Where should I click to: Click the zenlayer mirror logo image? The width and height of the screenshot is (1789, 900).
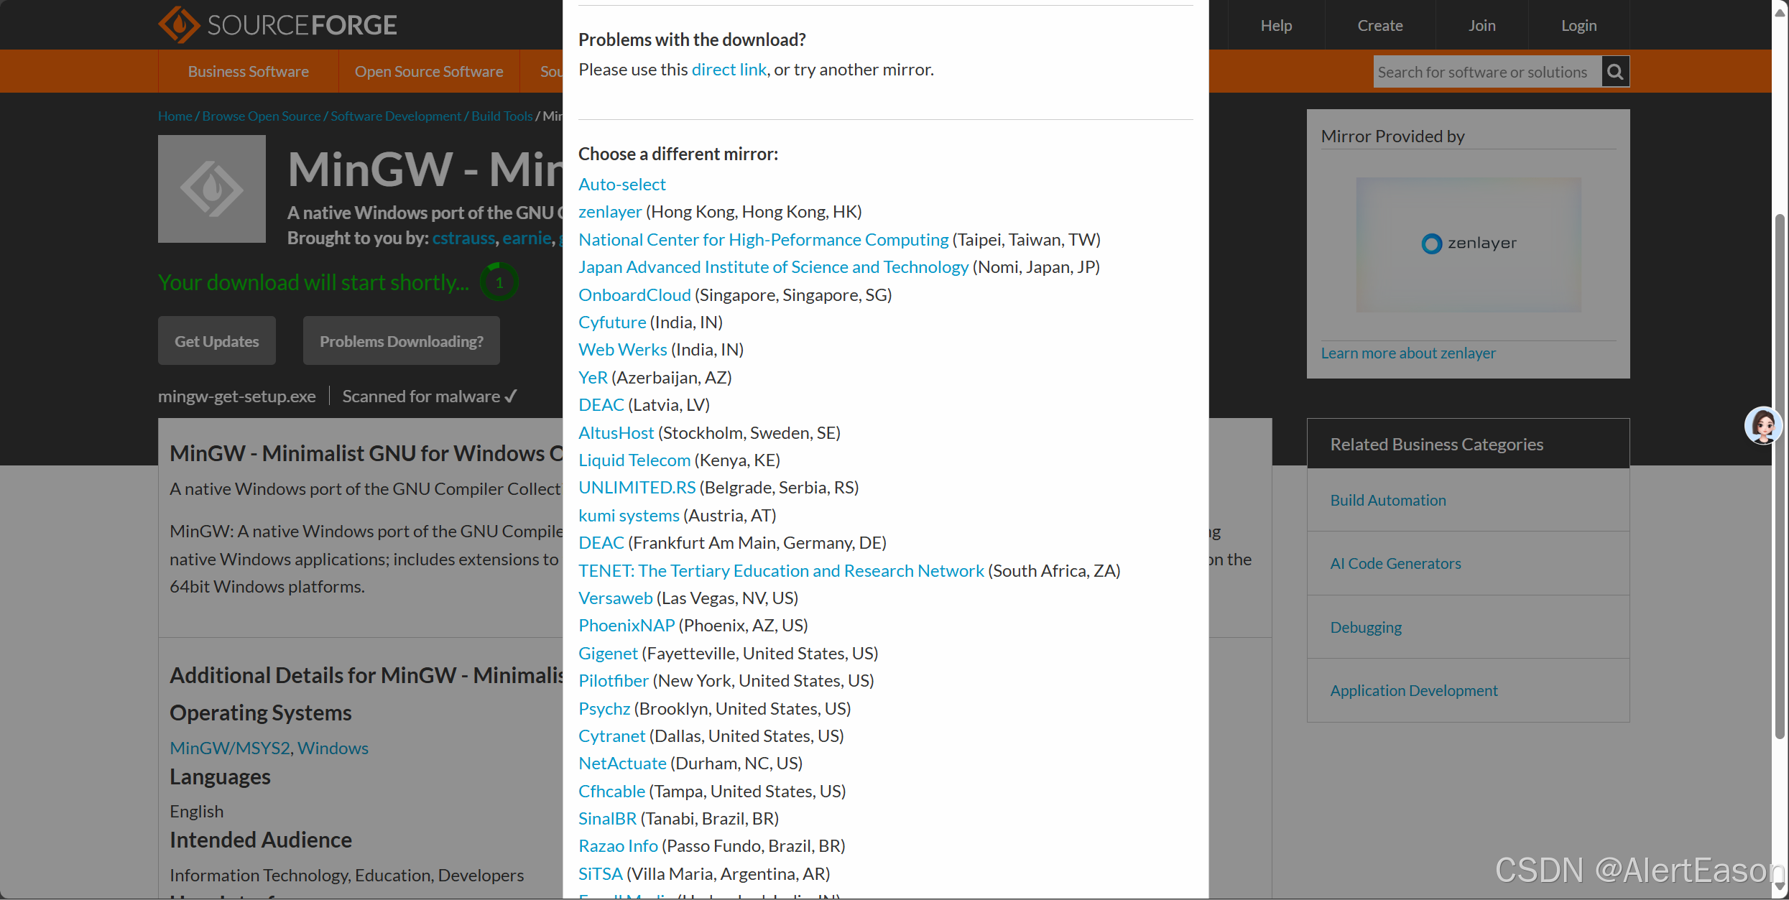[1468, 244]
